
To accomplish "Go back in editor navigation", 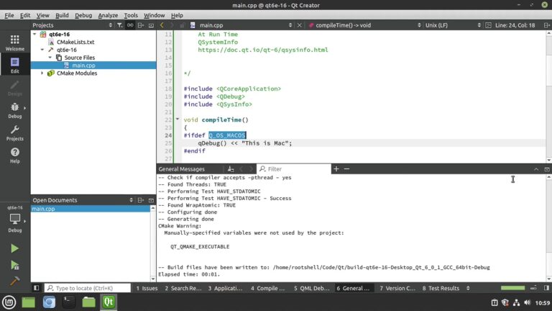I will tap(162, 25).
